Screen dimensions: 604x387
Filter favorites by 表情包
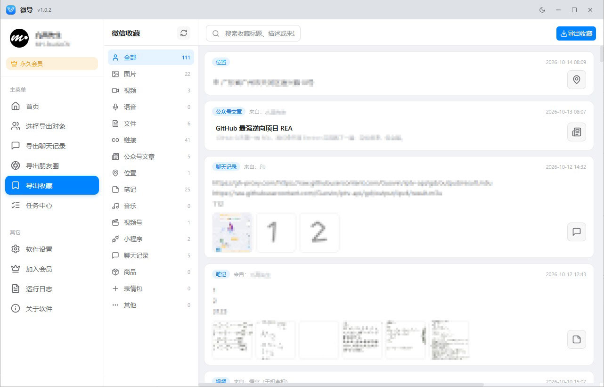(x=151, y=288)
